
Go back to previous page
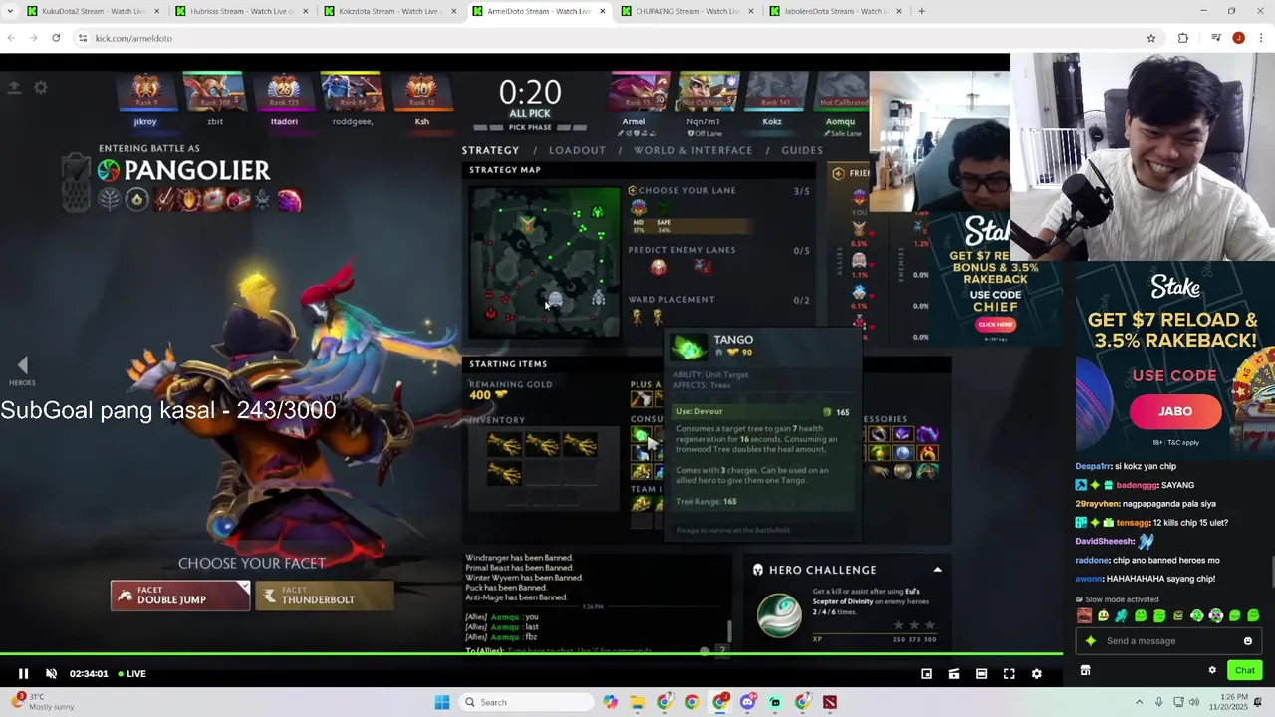click(x=11, y=38)
